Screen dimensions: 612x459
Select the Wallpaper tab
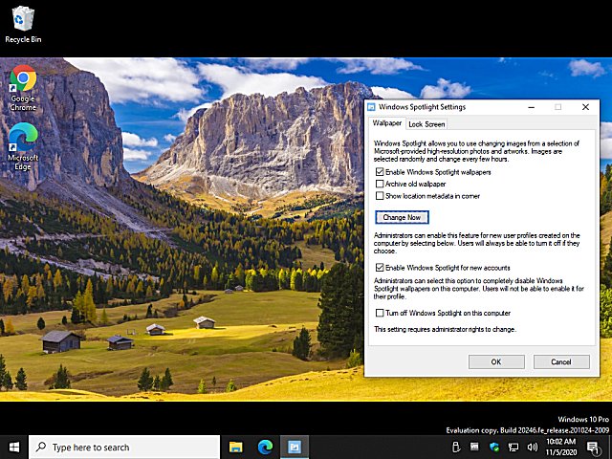(x=387, y=123)
